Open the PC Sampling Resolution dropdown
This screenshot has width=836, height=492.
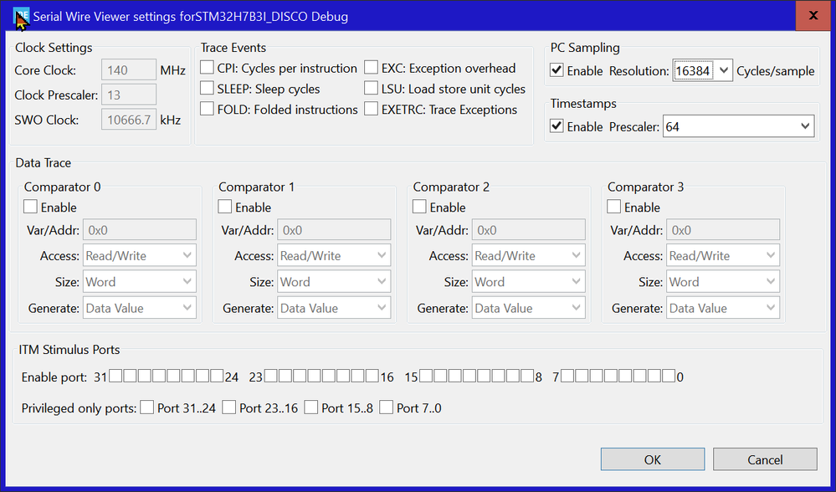[702, 70]
